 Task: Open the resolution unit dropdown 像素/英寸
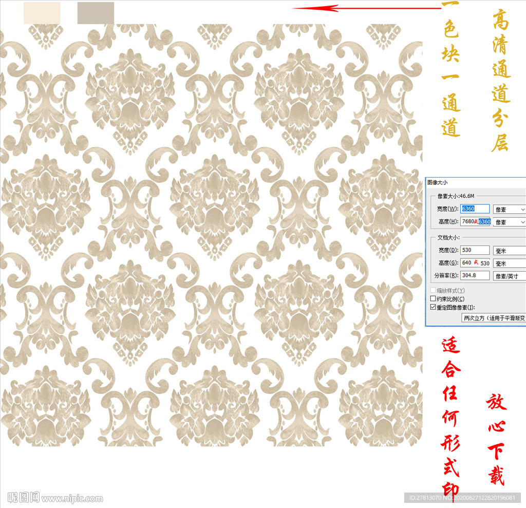pyautogui.click(x=510, y=276)
